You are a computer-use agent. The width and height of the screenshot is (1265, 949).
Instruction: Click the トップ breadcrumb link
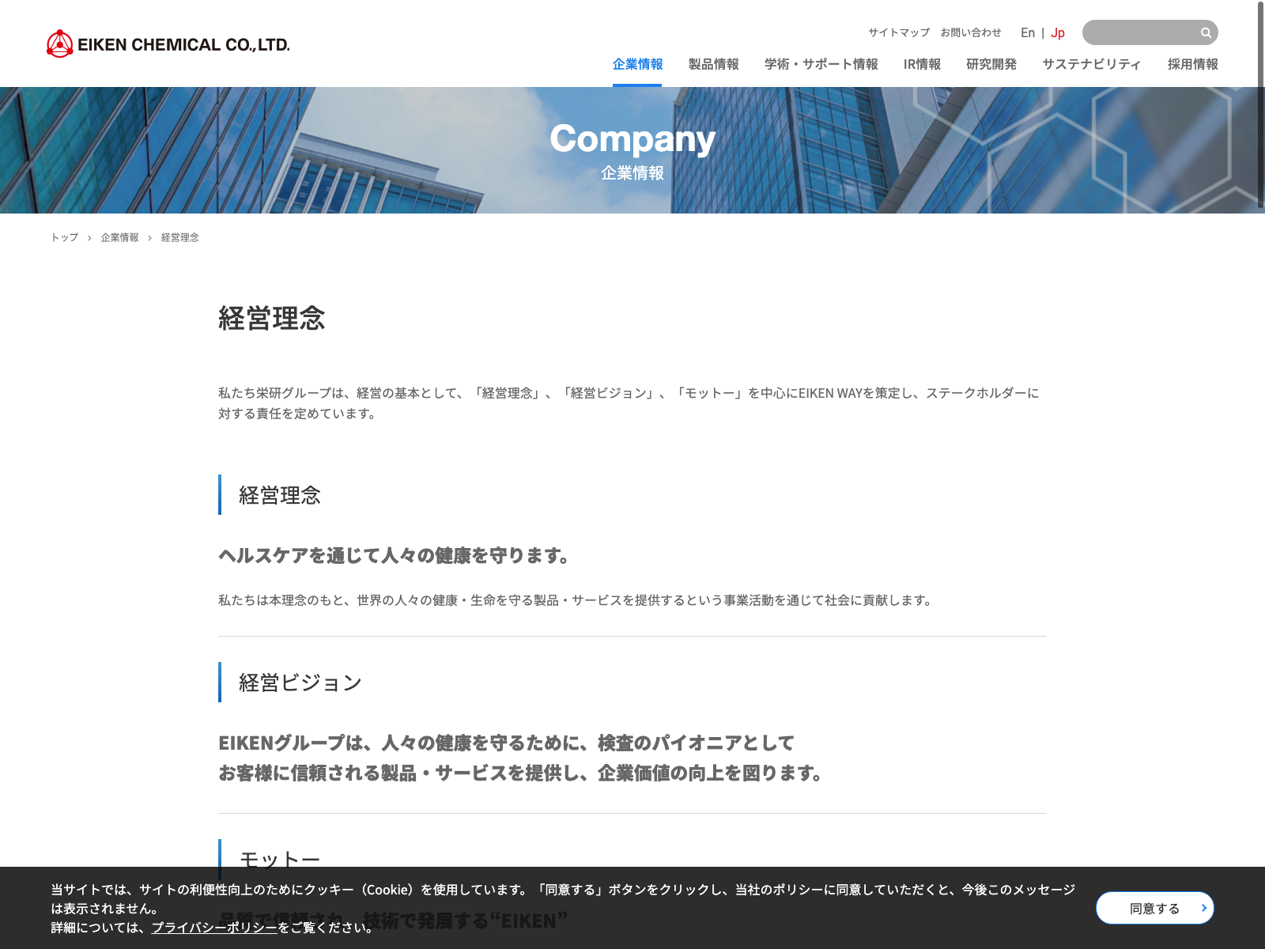point(65,237)
